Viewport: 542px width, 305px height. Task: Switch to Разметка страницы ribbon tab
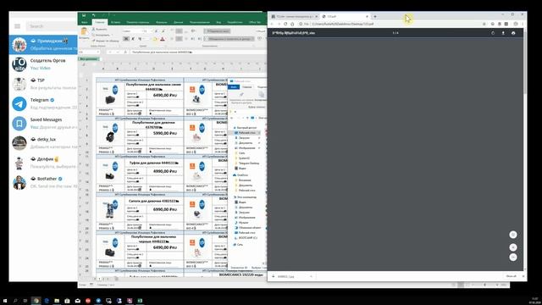[137, 22]
